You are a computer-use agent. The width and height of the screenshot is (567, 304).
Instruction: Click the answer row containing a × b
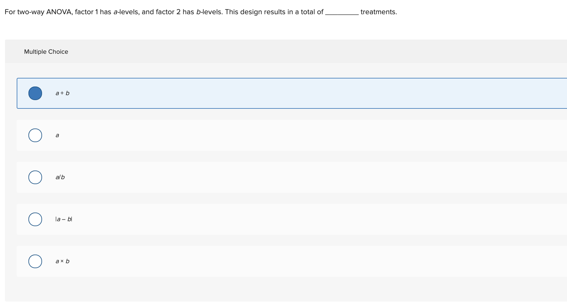click(x=216, y=261)
